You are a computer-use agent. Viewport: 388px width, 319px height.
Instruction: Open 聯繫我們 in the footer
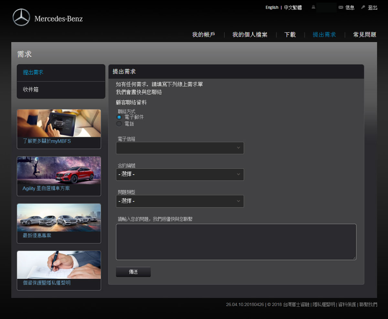[368, 304]
